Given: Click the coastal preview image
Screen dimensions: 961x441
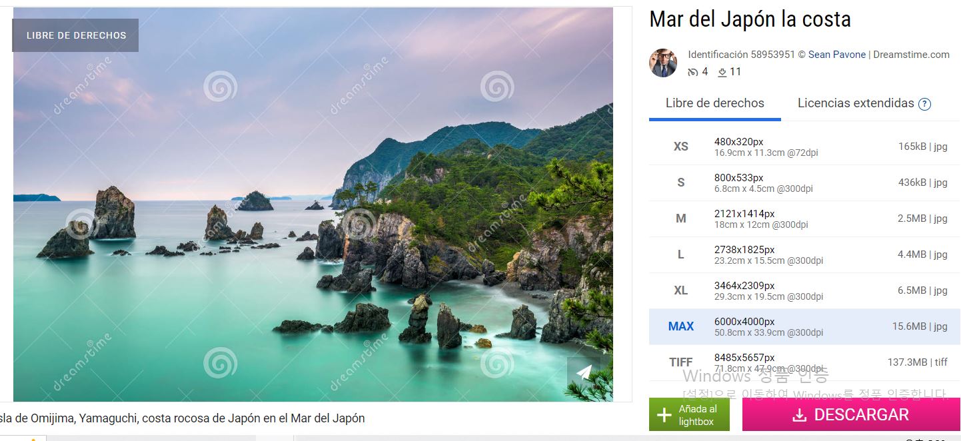Looking at the screenshot, I should click(313, 205).
